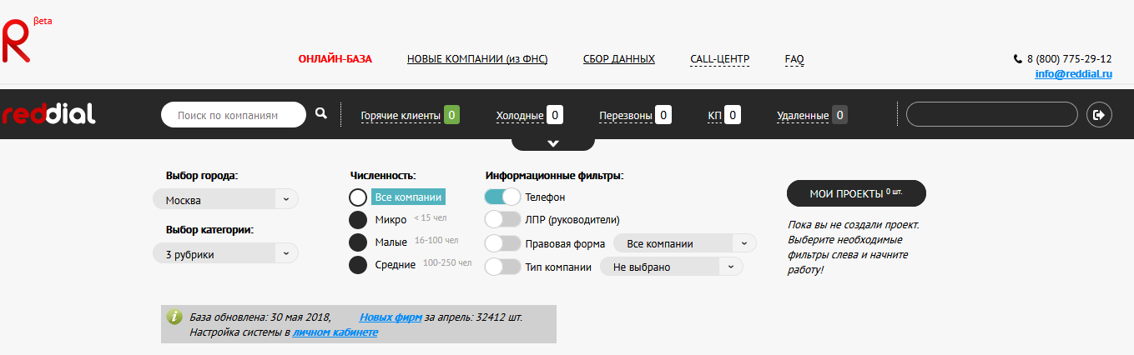Image resolution: width=1134 pixels, height=355 pixels.
Task: Select Микро company size radio
Action: (358, 220)
